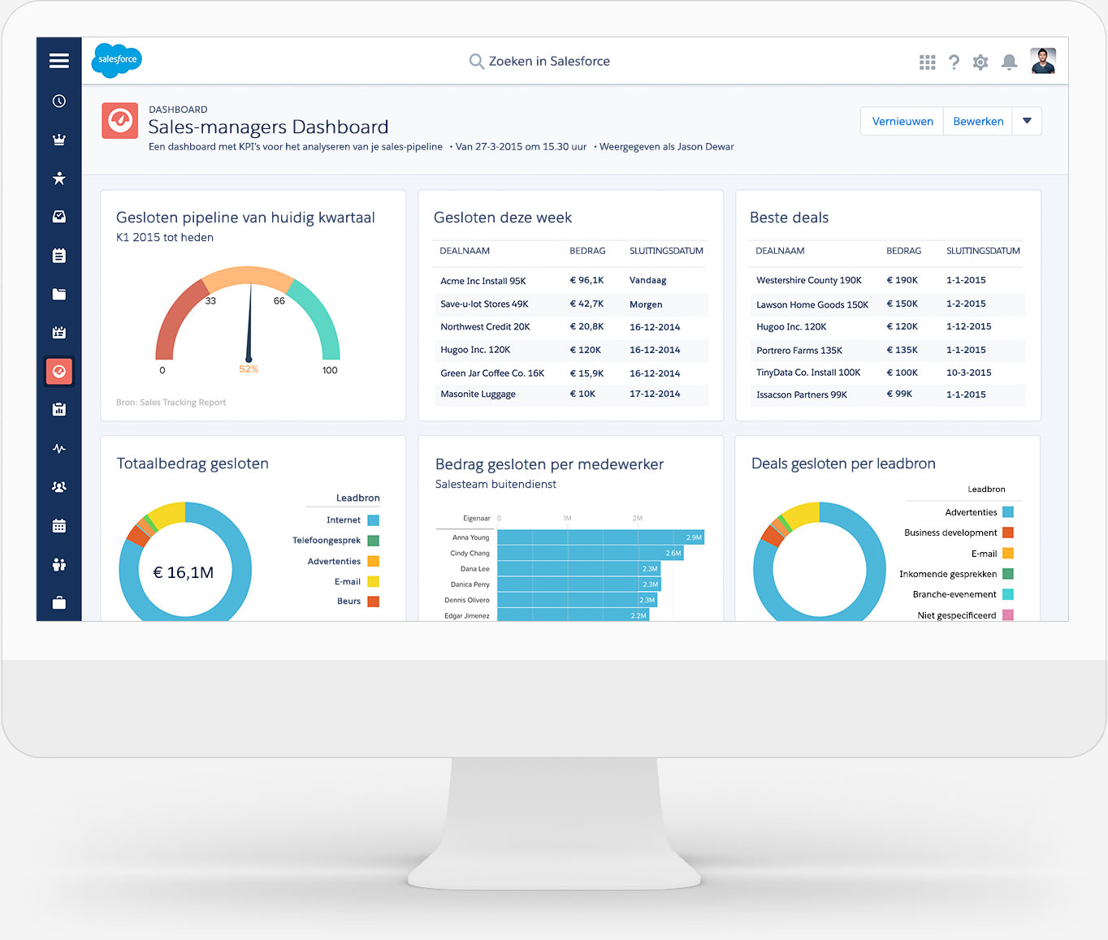Click the Bewerken button
The width and height of the screenshot is (1108, 940).
coord(977,121)
